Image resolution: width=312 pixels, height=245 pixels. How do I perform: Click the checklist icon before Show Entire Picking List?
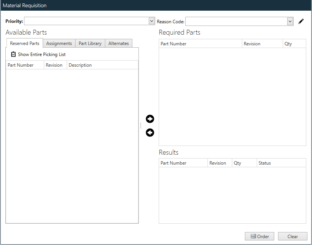point(13,54)
